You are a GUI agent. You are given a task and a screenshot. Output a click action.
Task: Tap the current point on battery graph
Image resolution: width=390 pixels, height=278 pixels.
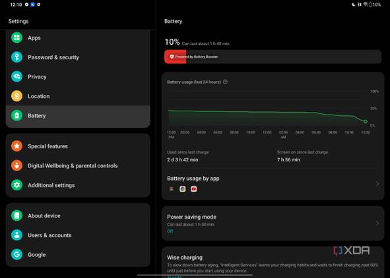pos(366,121)
